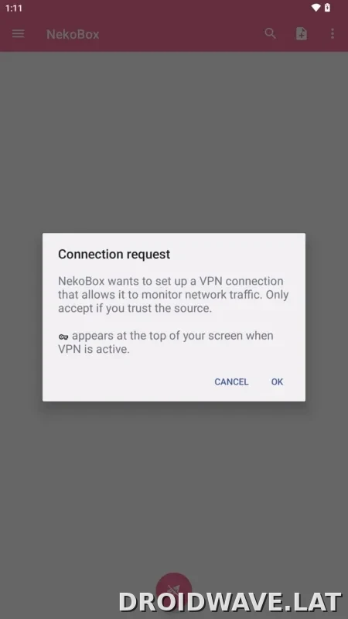
Task: Click the NekoBox app title
Action: [73, 34]
